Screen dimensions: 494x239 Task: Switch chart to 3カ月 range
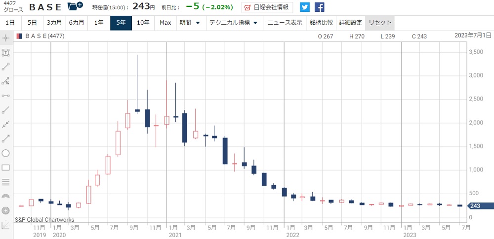(x=54, y=23)
